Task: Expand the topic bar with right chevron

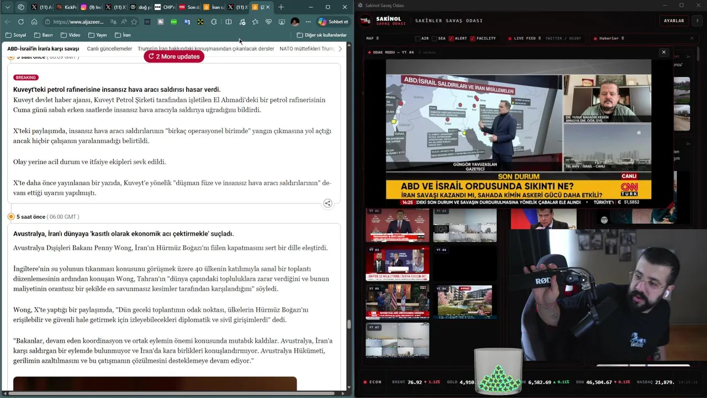Action: pos(340,49)
